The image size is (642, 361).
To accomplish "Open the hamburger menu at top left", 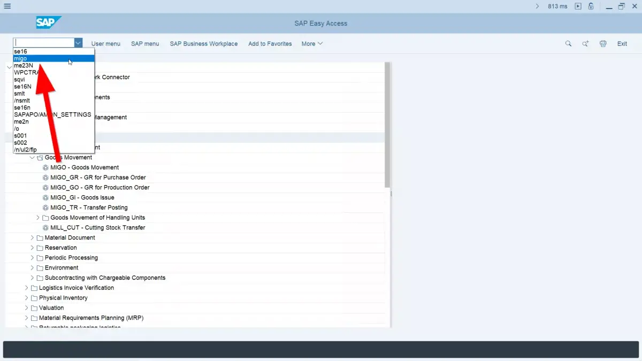I will (7, 6).
